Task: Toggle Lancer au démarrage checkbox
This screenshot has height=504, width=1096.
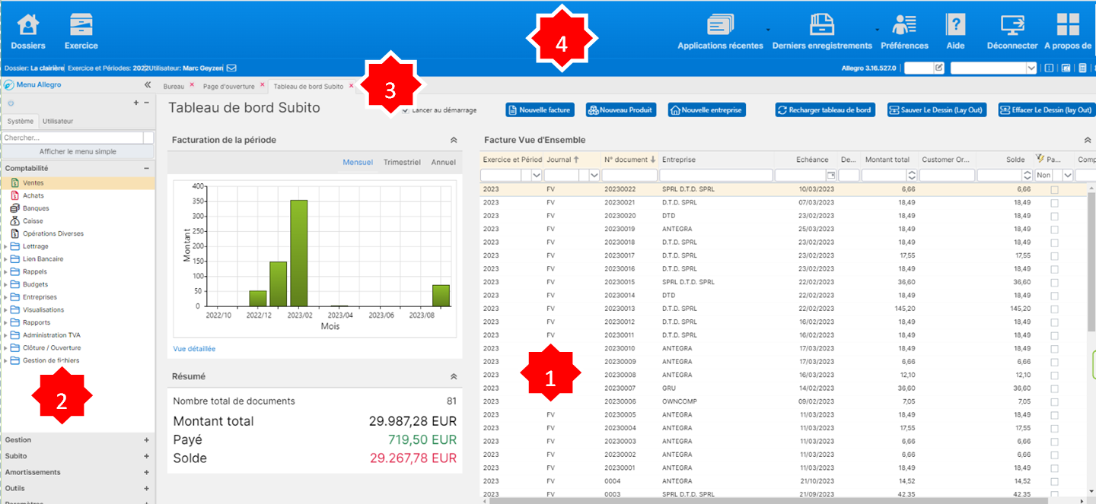Action: click(406, 110)
